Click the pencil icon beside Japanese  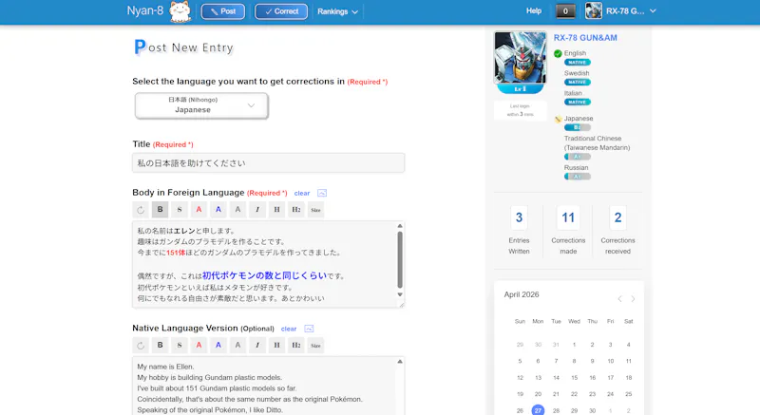pyautogui.click(x=558, y=119)
